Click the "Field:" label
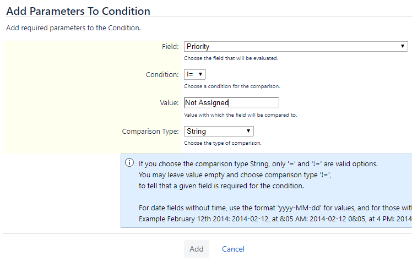 point(169,47)
